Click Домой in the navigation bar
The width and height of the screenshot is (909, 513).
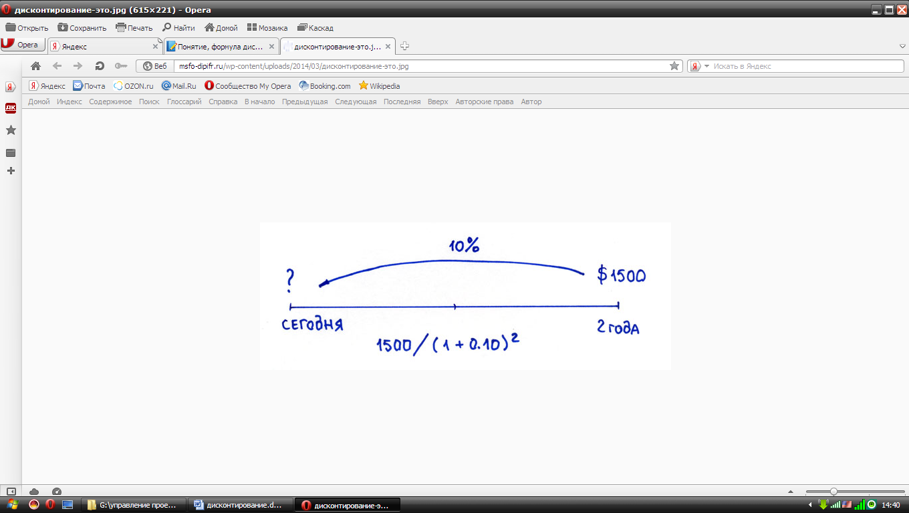click(39, 102)
